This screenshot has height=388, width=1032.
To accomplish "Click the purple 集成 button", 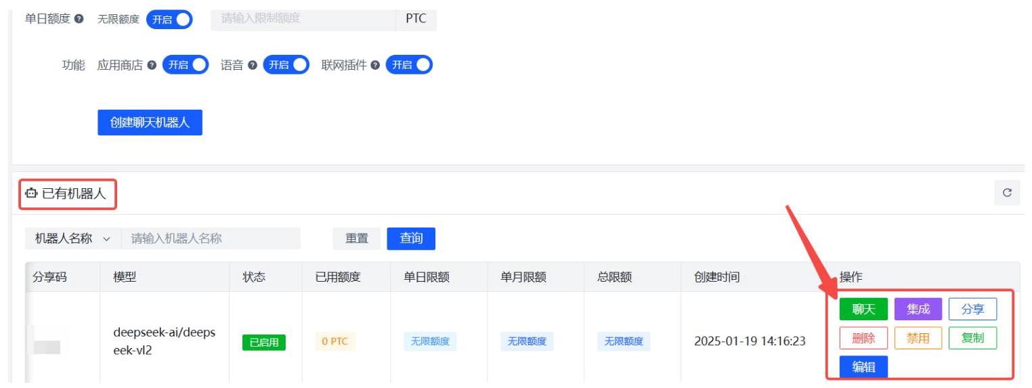I will pos(918,309).
